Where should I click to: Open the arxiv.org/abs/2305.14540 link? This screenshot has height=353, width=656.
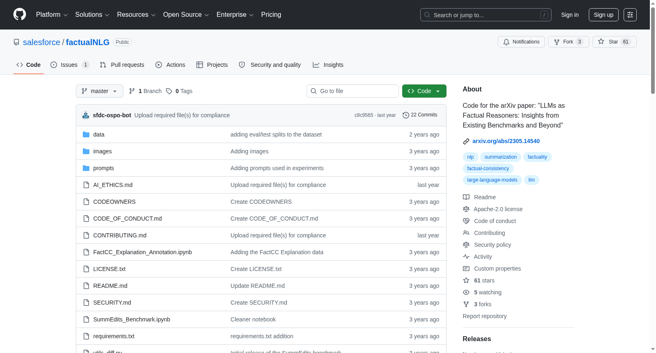[x=506, y=141]
